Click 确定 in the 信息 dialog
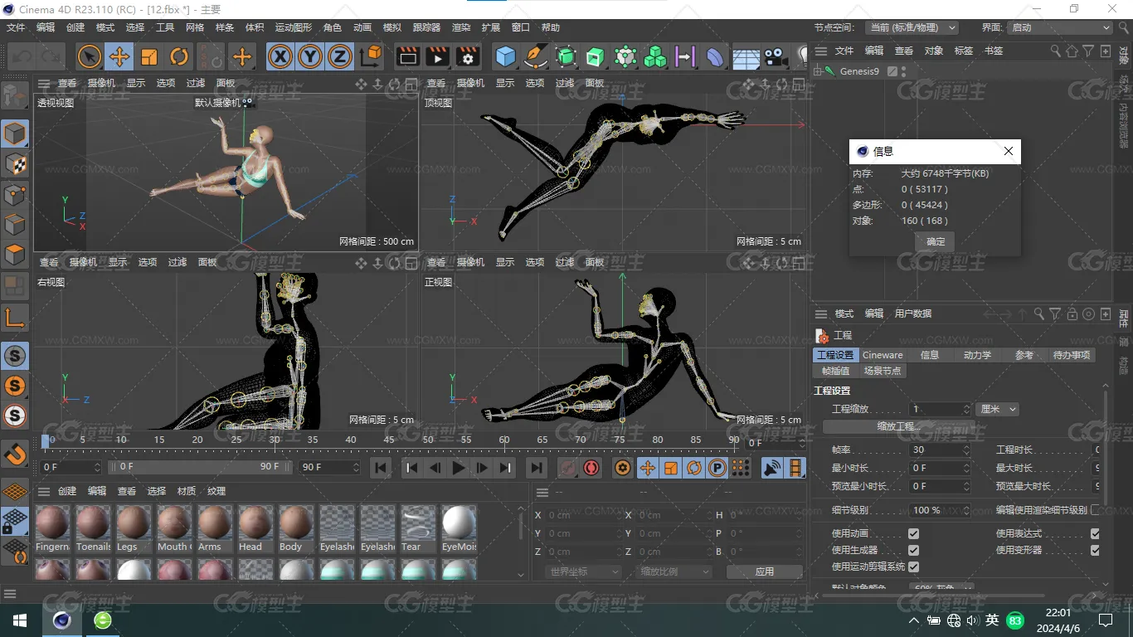This screenshot has height=637, width=1133. coord(935,241)
